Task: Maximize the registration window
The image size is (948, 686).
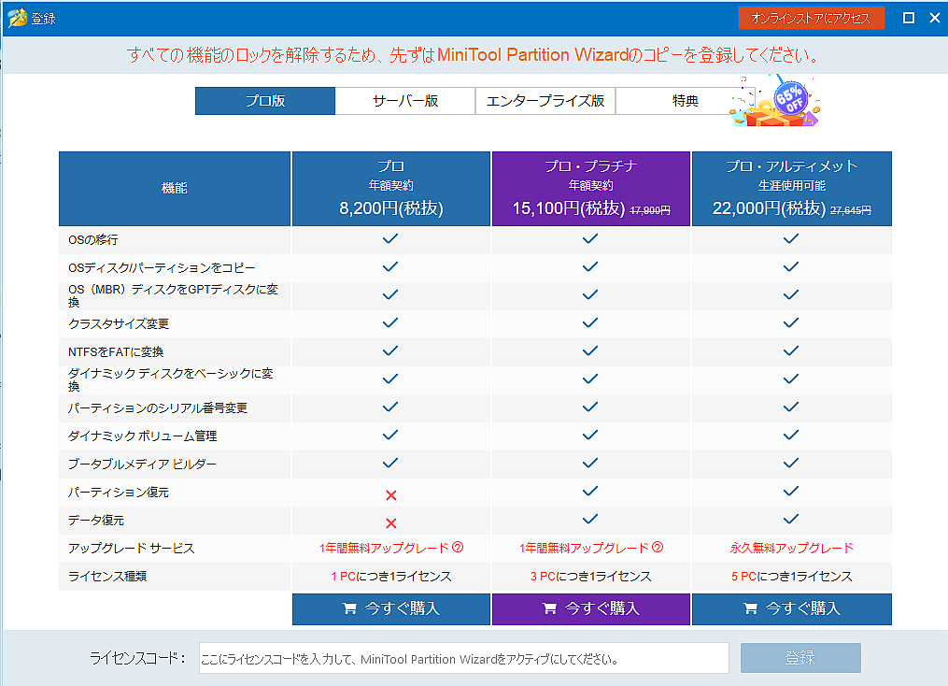Action: (908, 18)
